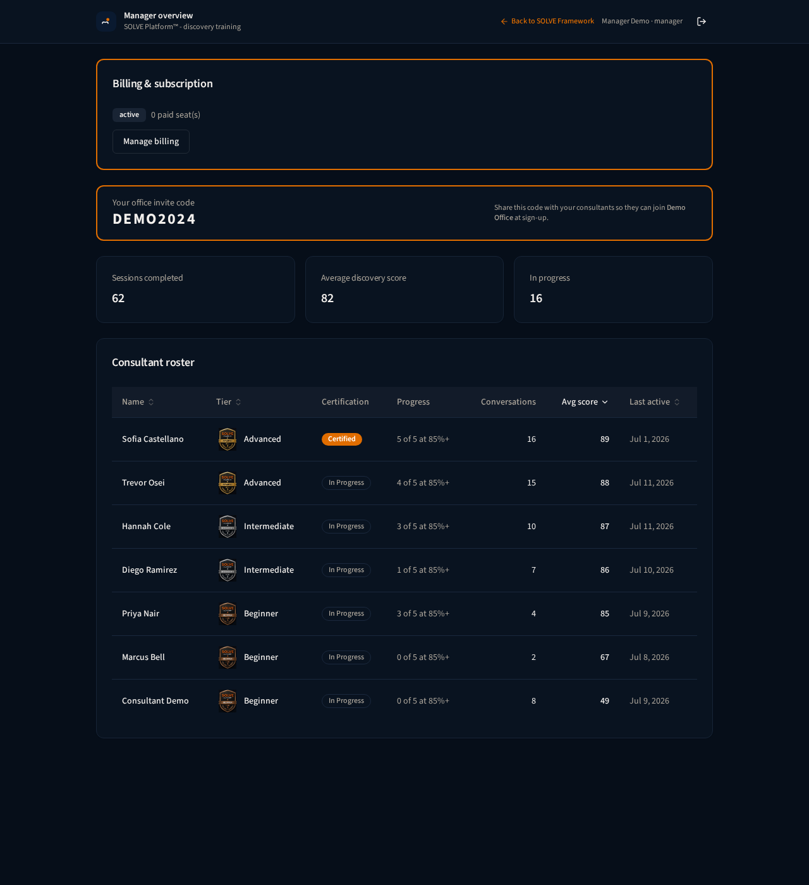Click Consultant Demo's Beginner tier badge

click(x=228, y=701)
